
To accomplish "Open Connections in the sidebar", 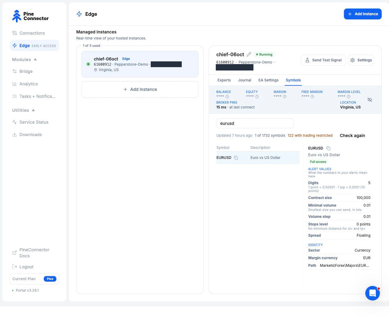I will pos(34,33).
